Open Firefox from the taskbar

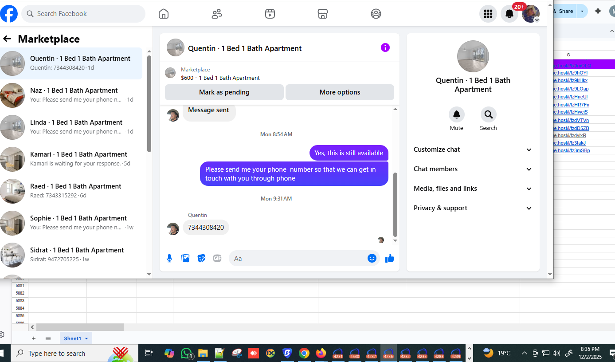tap(321, 353)
